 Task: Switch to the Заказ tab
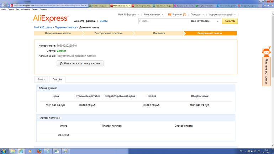41,79
